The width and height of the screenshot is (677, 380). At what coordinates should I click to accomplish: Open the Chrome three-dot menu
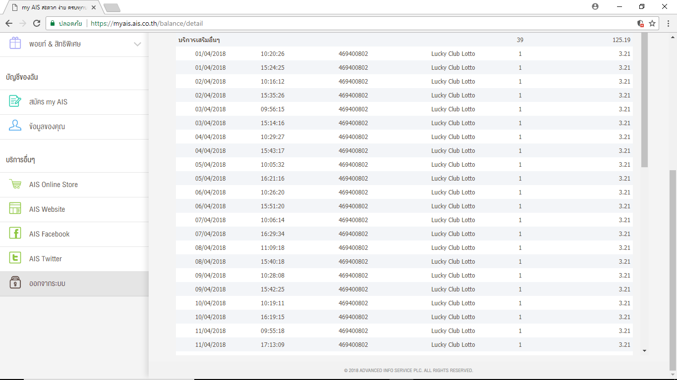click(x=668, y=23)
